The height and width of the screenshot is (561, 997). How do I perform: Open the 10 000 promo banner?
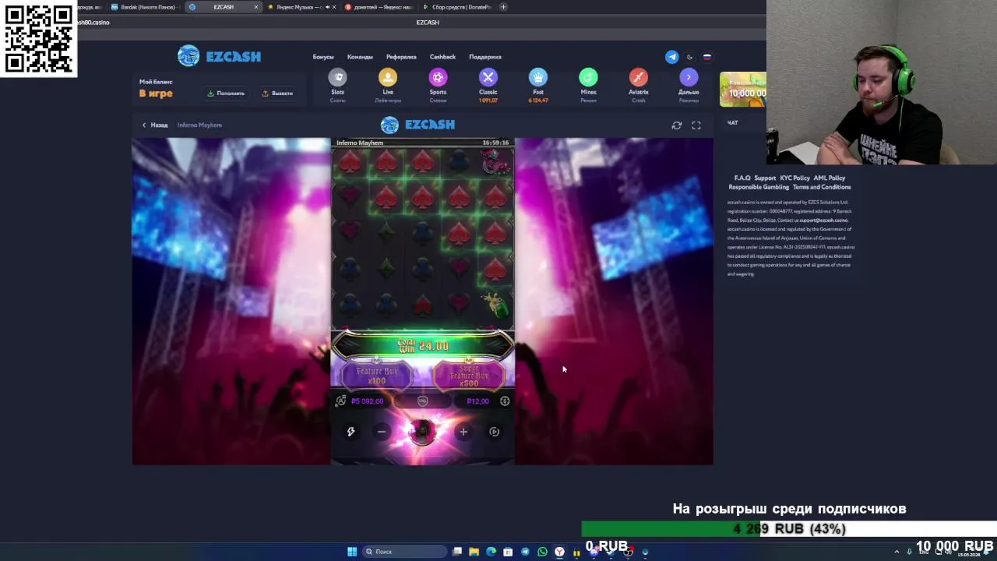point(742,90)
